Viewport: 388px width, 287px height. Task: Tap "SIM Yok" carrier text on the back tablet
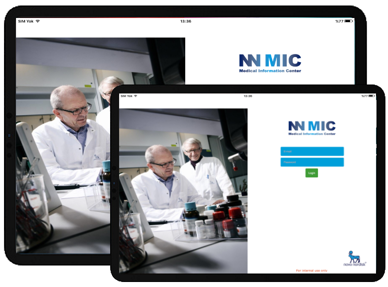click(x=25, y=21)
